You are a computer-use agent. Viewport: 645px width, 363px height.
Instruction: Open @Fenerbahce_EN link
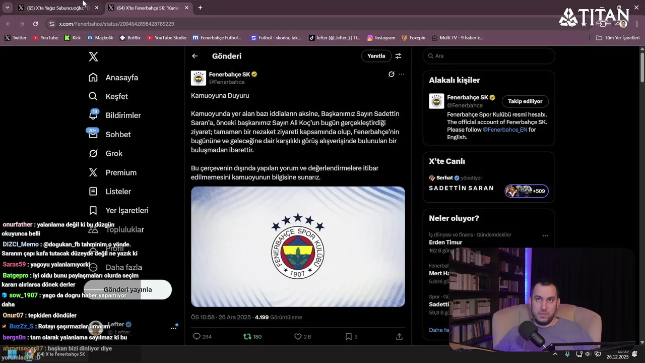[x=505, y=130]
